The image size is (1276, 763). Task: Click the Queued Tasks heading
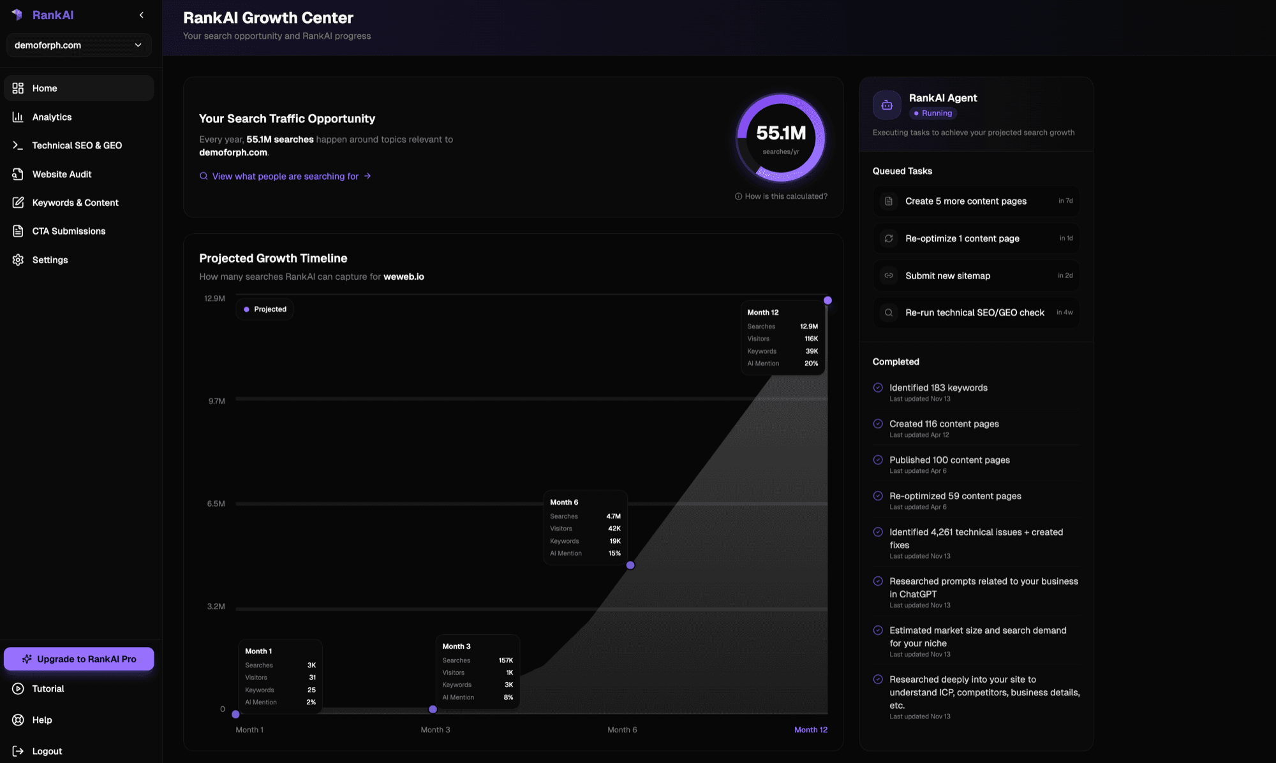902,171
